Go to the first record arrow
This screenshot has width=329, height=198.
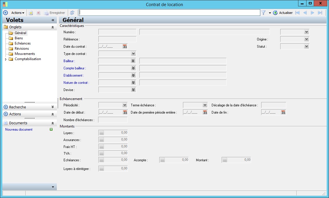(298, 13)
